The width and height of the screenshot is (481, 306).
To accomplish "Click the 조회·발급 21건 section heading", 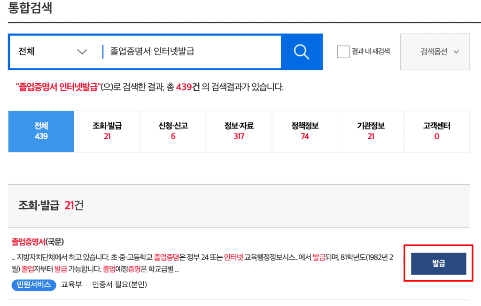I will pyautogui.click(x=51, y=205).
